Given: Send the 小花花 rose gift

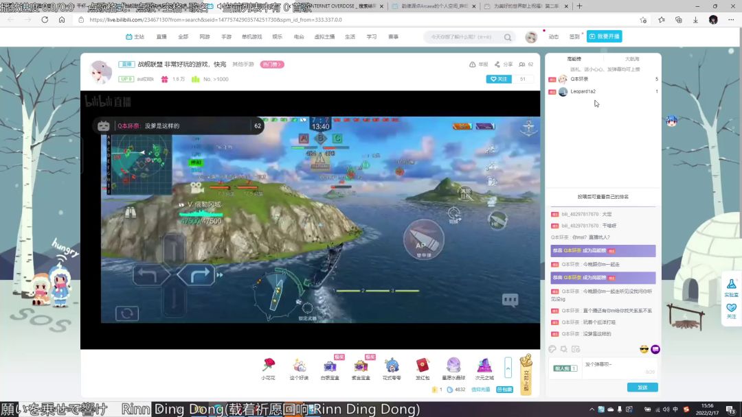Looking at the screenshot, I should coord(269,369).
